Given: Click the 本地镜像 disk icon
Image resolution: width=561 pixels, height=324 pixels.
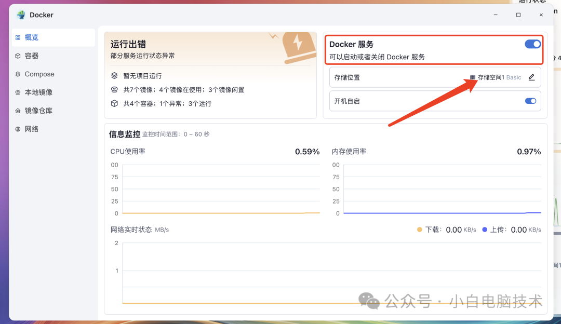Looking at the screenshot, I should (18, 92).
